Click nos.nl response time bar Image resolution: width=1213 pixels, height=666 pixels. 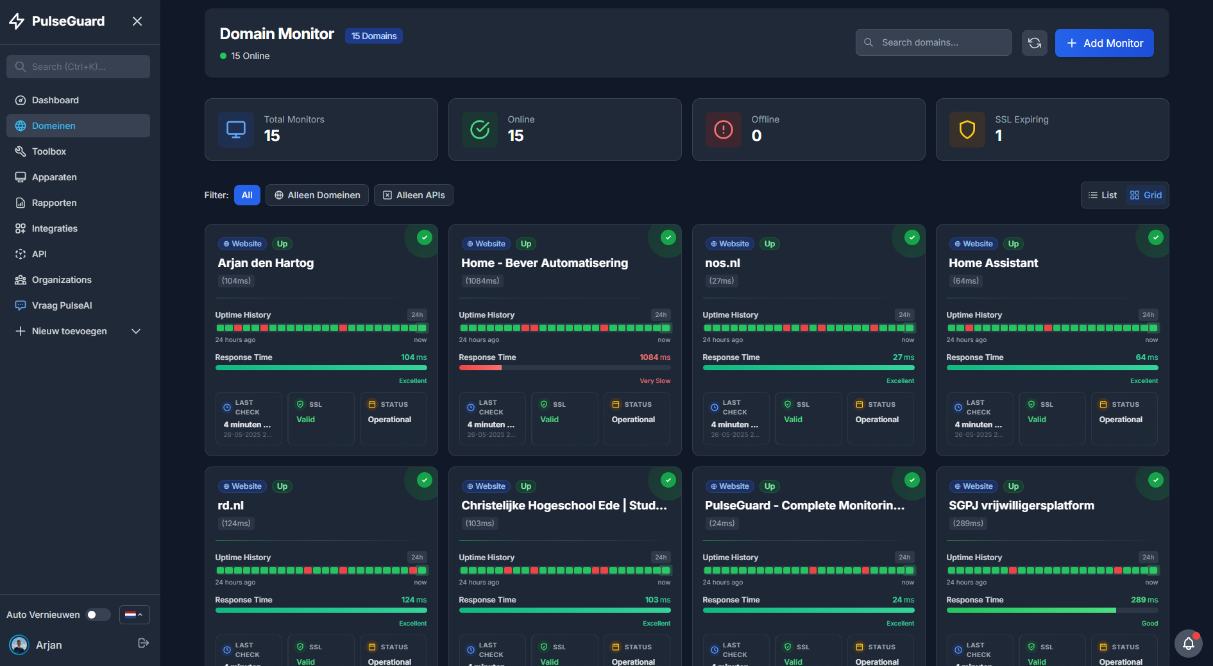(808, 368)
